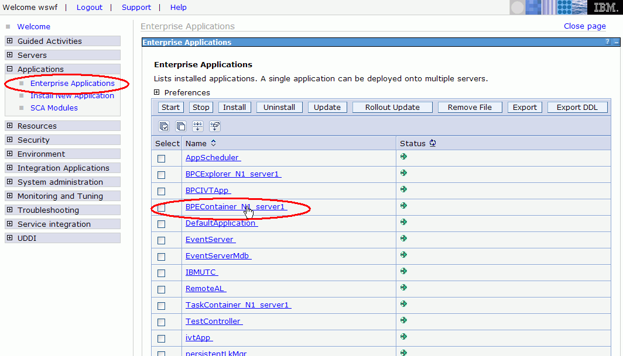623x356 pixels.
Task: Expand the Environment navigation section
Action: [9, 153]
